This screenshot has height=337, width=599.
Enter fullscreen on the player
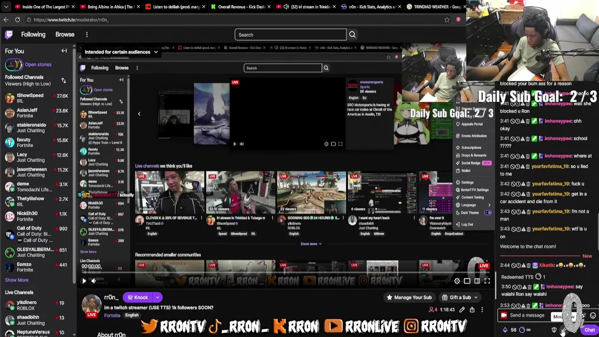487,281
